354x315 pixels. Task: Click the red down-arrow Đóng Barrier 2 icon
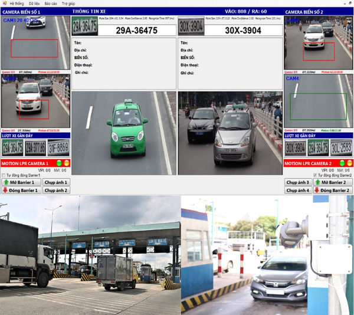pyautogui.click(x=315, y=191)
